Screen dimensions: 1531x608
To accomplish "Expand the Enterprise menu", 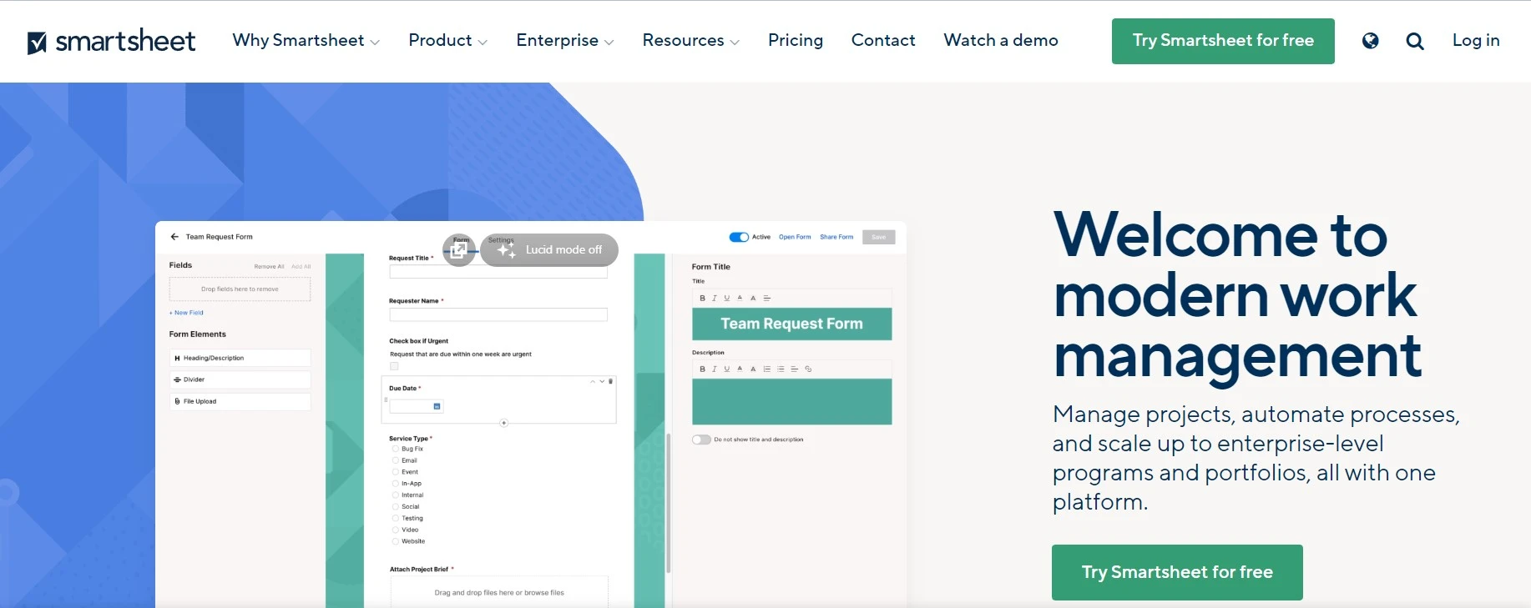I will (x=565, y=40).
